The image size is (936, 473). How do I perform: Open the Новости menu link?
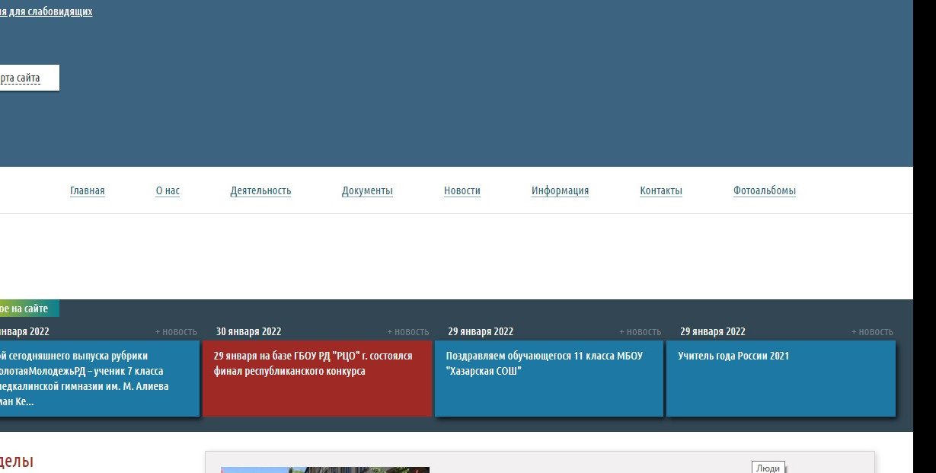pyautogui.click(x=462, y=190)
